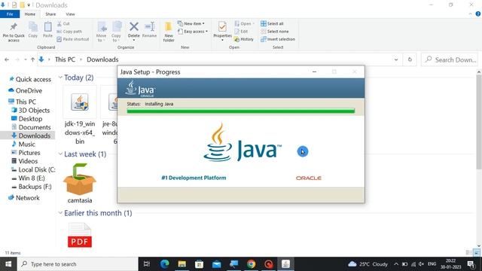Select Win 8 (E:) drive
The image size is (482, 271).
[x=28, y=178]
